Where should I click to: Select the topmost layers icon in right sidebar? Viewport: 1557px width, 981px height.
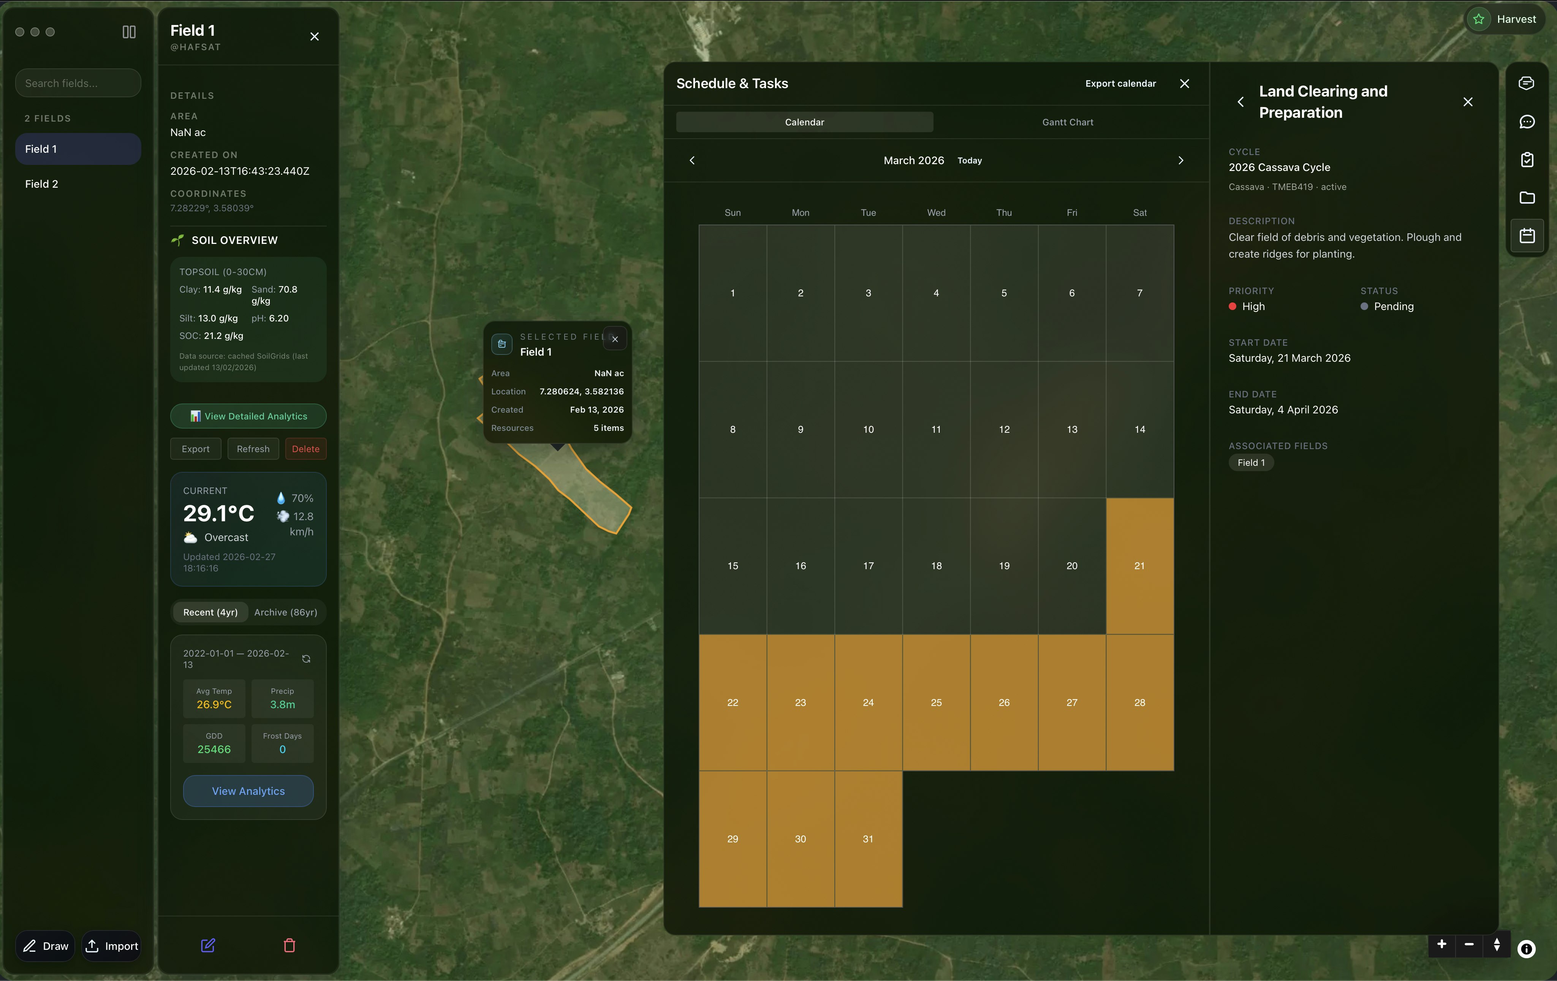click(1527, 83)
